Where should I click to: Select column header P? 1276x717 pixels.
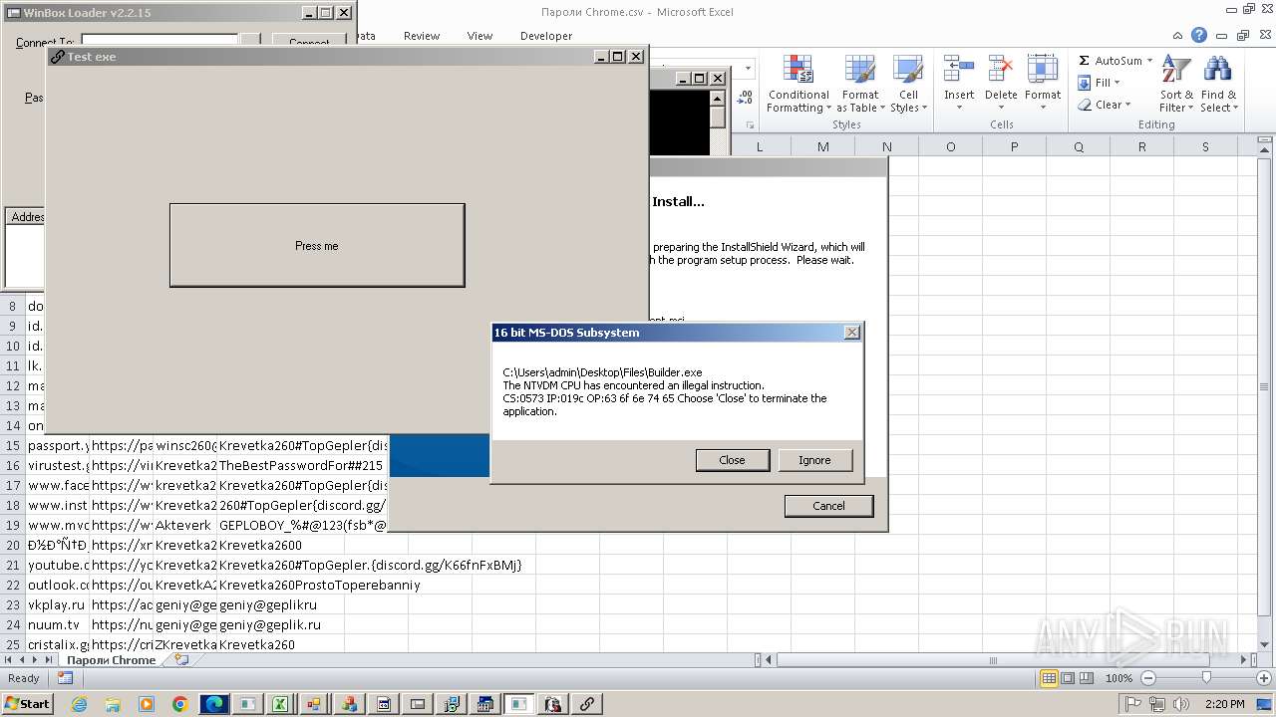(x=1014, y=146)
